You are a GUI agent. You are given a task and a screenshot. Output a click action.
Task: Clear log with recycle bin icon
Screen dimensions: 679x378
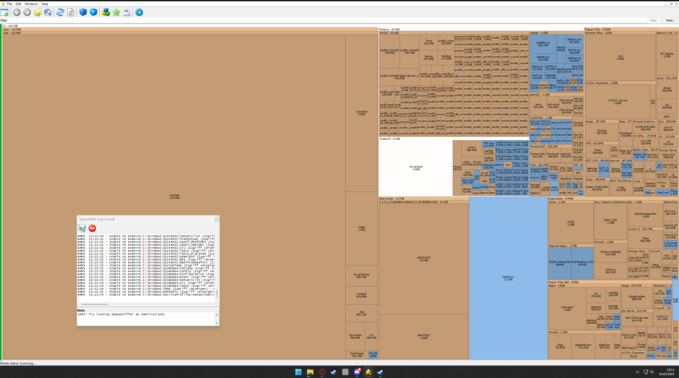pos(82,228)
